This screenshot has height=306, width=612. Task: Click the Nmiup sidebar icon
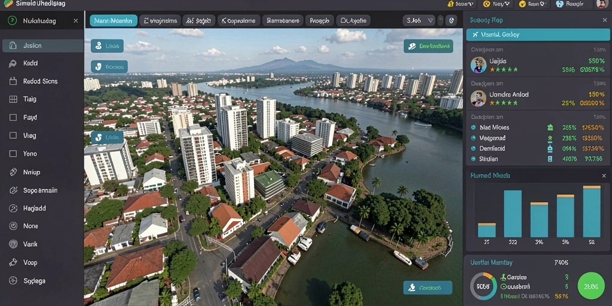tap(13, 172)
